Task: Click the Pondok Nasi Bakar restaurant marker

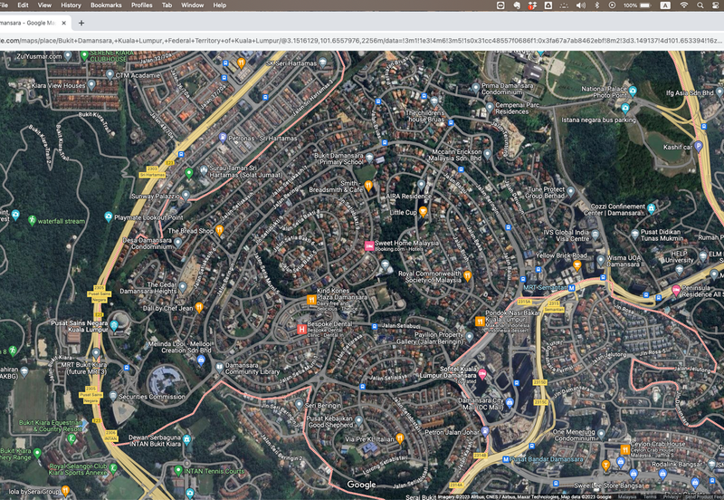Action: click(x=478, y=321)
